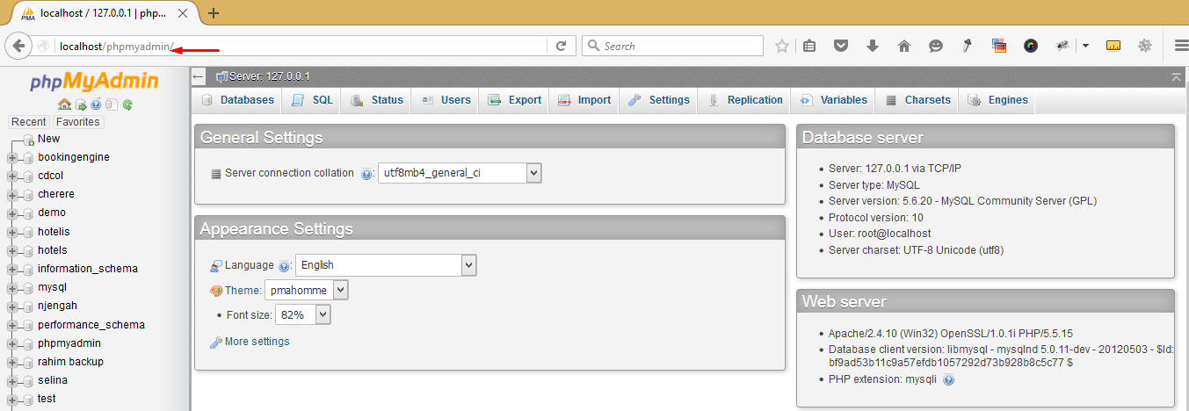The width and height of the screenshot is (1189, 411).
Task: Click the More settings link
Action: [x=257, y=342]
